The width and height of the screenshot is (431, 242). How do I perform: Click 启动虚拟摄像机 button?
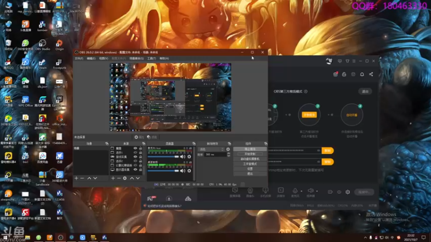250,159
